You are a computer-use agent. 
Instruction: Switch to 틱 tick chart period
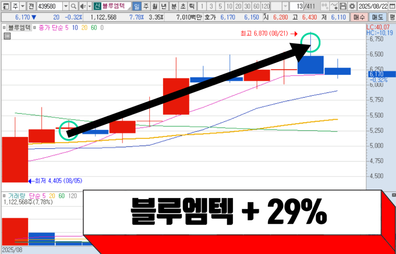[x=192, y=6]
